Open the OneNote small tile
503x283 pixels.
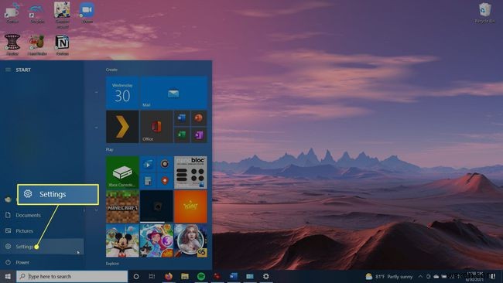click(199, 135)
